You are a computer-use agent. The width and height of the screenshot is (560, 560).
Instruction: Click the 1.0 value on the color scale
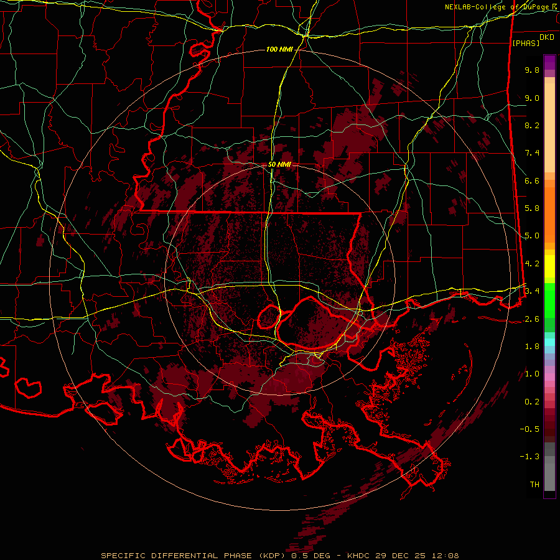tap(532, 374)
